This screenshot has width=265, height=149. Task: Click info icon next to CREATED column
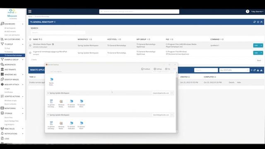(189, 77)
